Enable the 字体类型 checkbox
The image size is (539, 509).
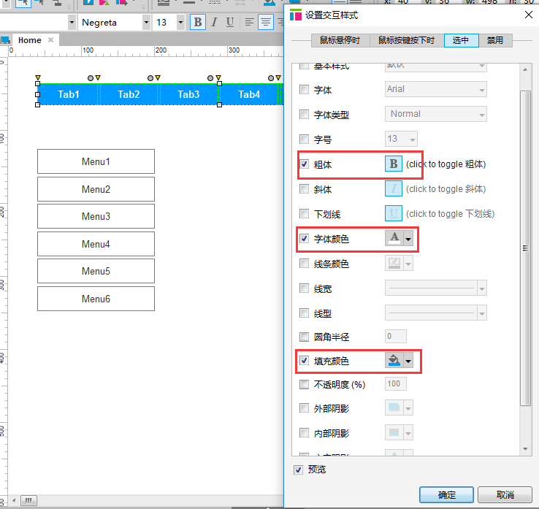click(x=305, y=114)
